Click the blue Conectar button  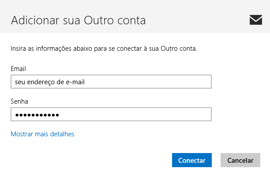point(192,160)
